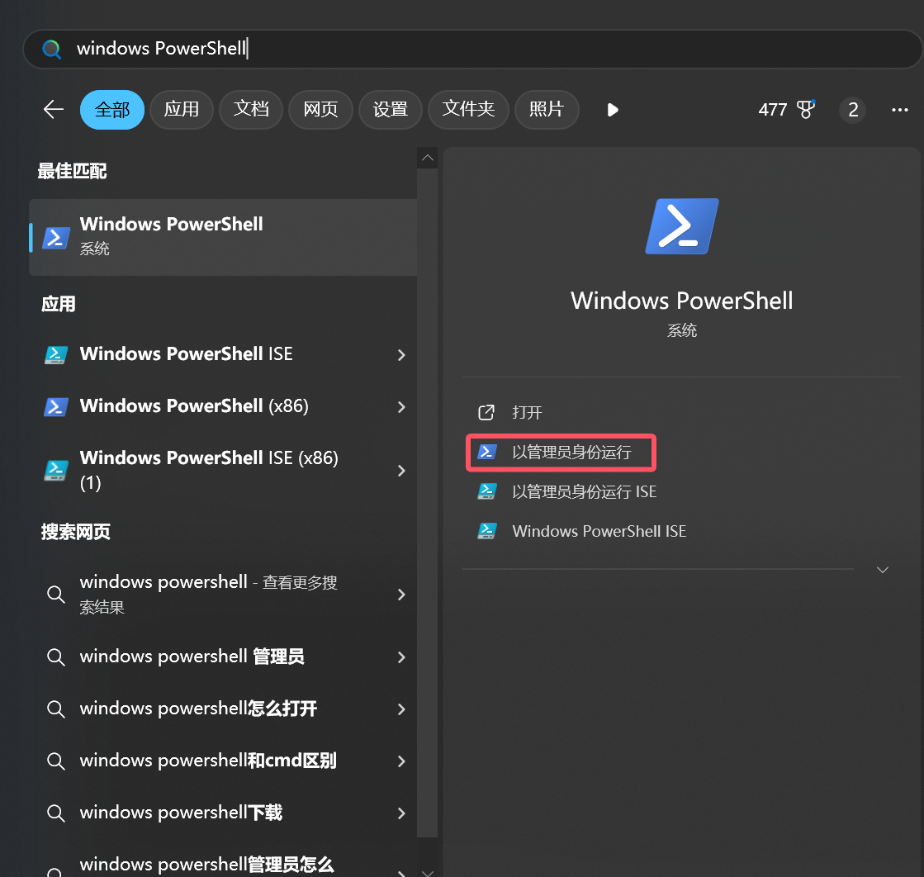Open the three-dot more options menu
The image size is (924, 877).
(899, 110)
